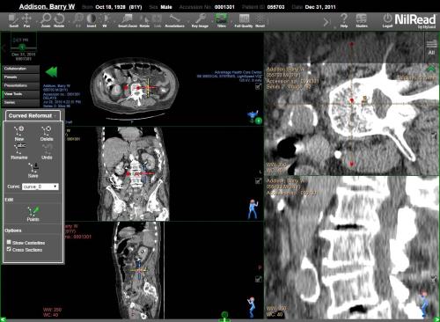Screen dimensions: 440x322
Task: Rename the curve with the abc icon
Action: (x=19, y=151)
